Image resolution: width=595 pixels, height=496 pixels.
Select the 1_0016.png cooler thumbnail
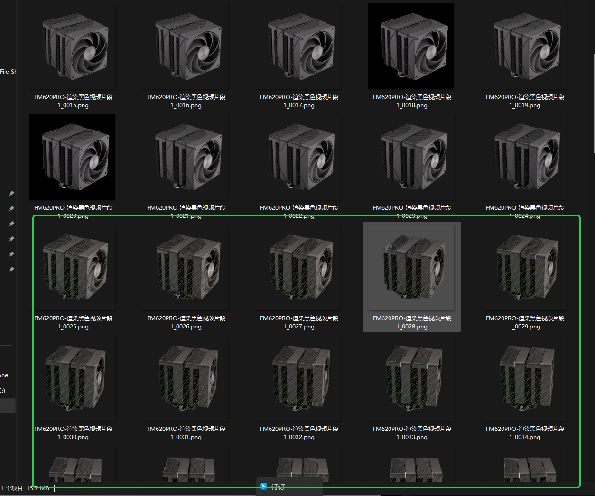point(185,46)
